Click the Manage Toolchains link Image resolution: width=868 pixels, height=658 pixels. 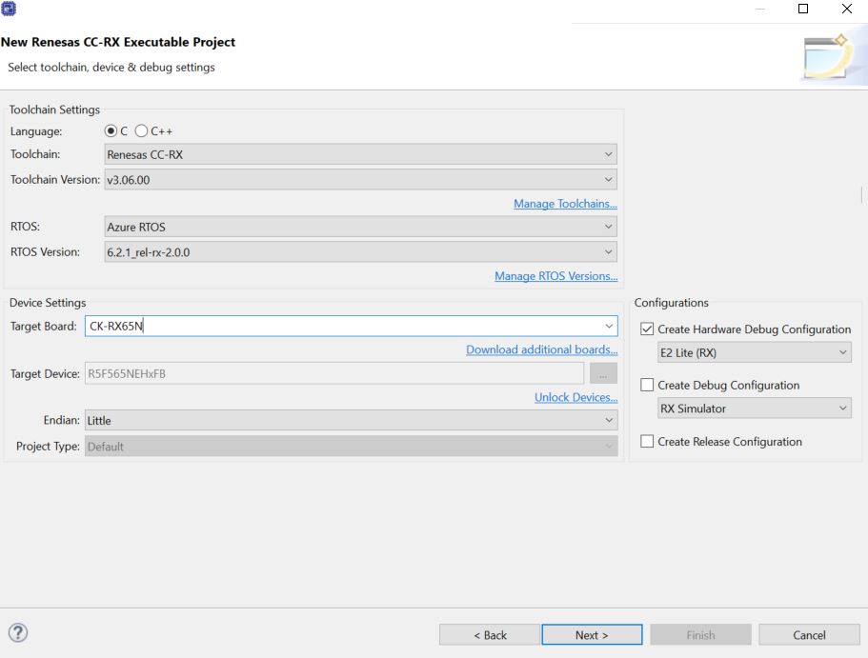[x=565, y=204]
